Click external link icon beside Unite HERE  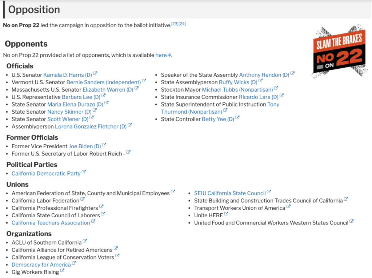tap(226, 214)
